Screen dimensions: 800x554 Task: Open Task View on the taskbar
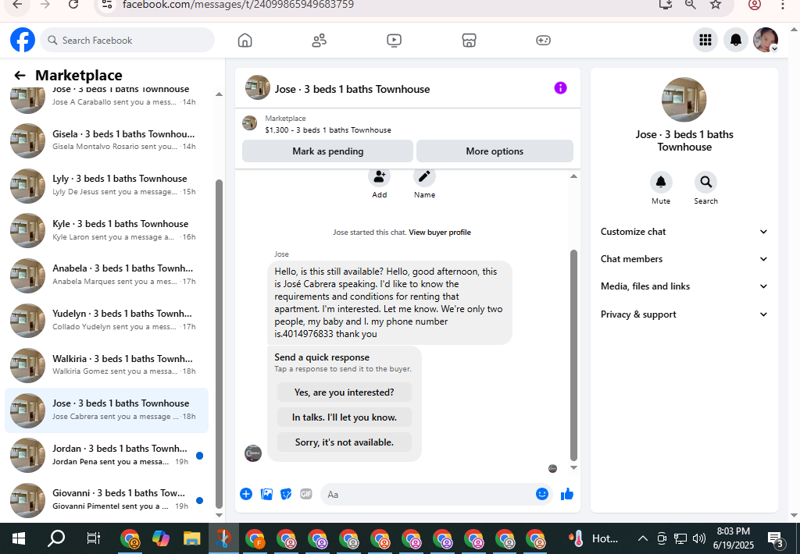pyautogui.click(x=94, y=538)
